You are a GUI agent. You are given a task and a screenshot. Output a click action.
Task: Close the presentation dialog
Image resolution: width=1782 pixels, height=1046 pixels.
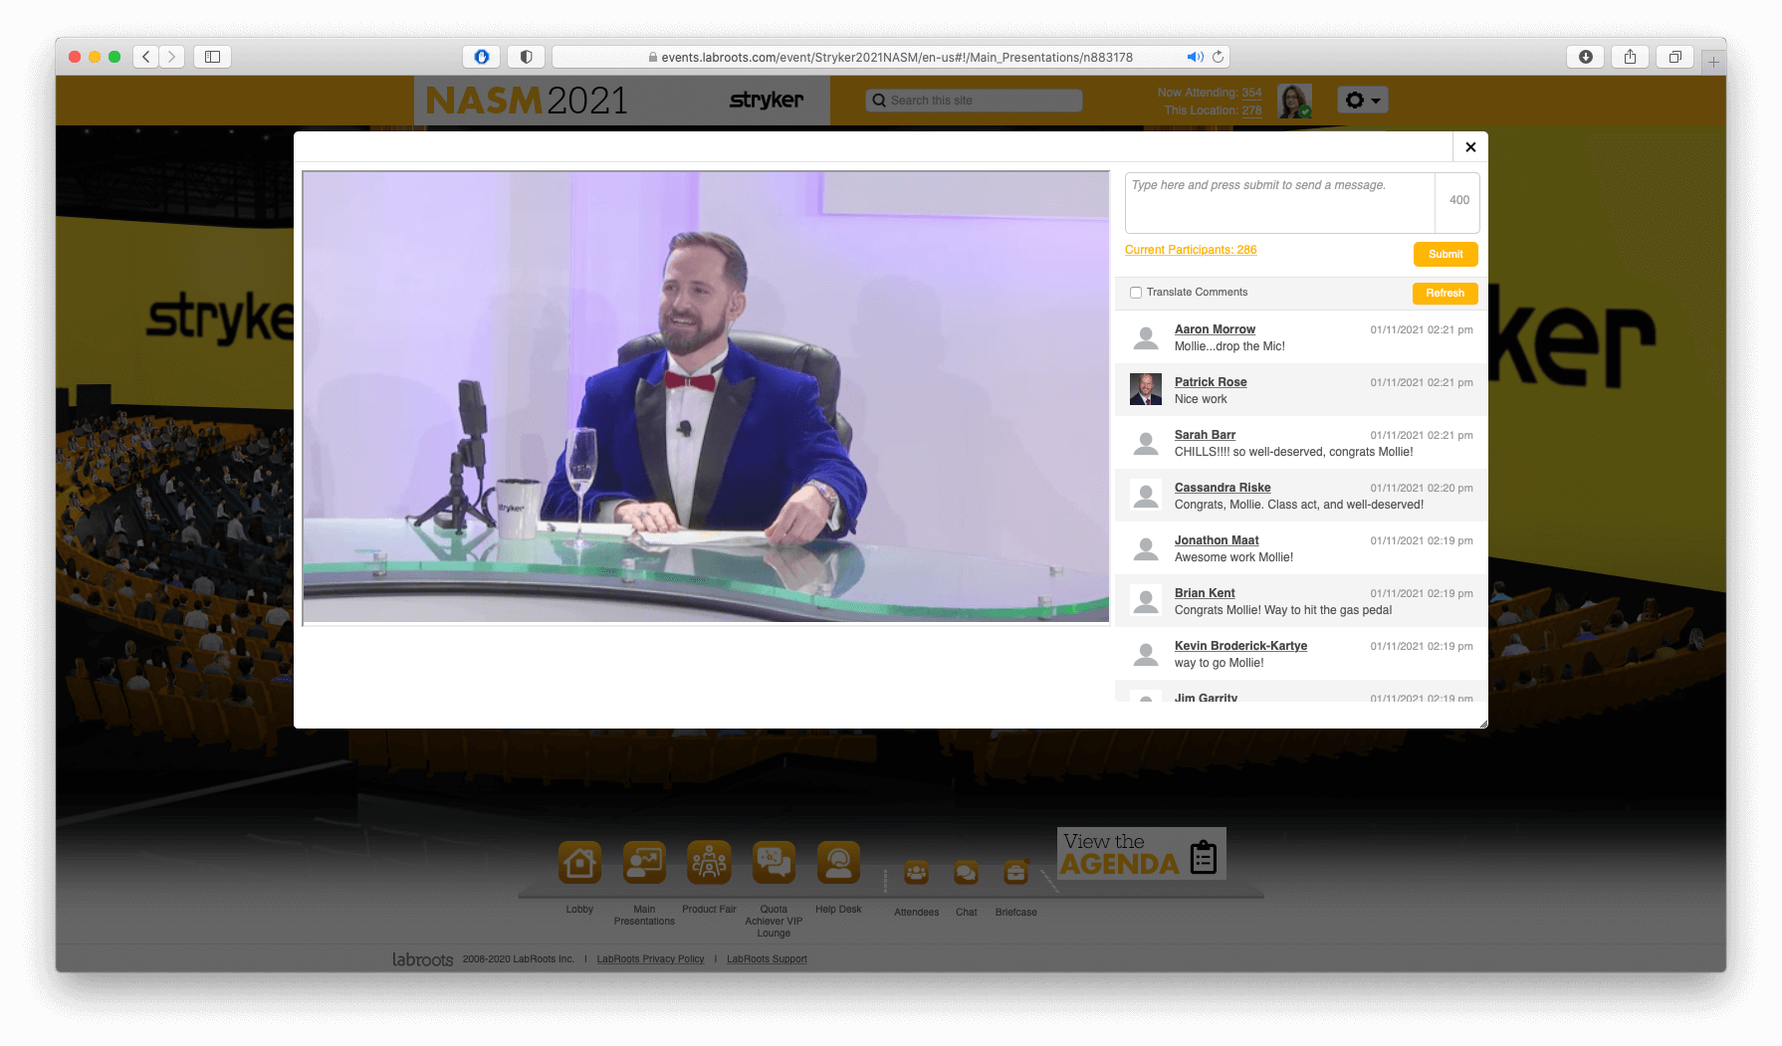pos(1470,147)
